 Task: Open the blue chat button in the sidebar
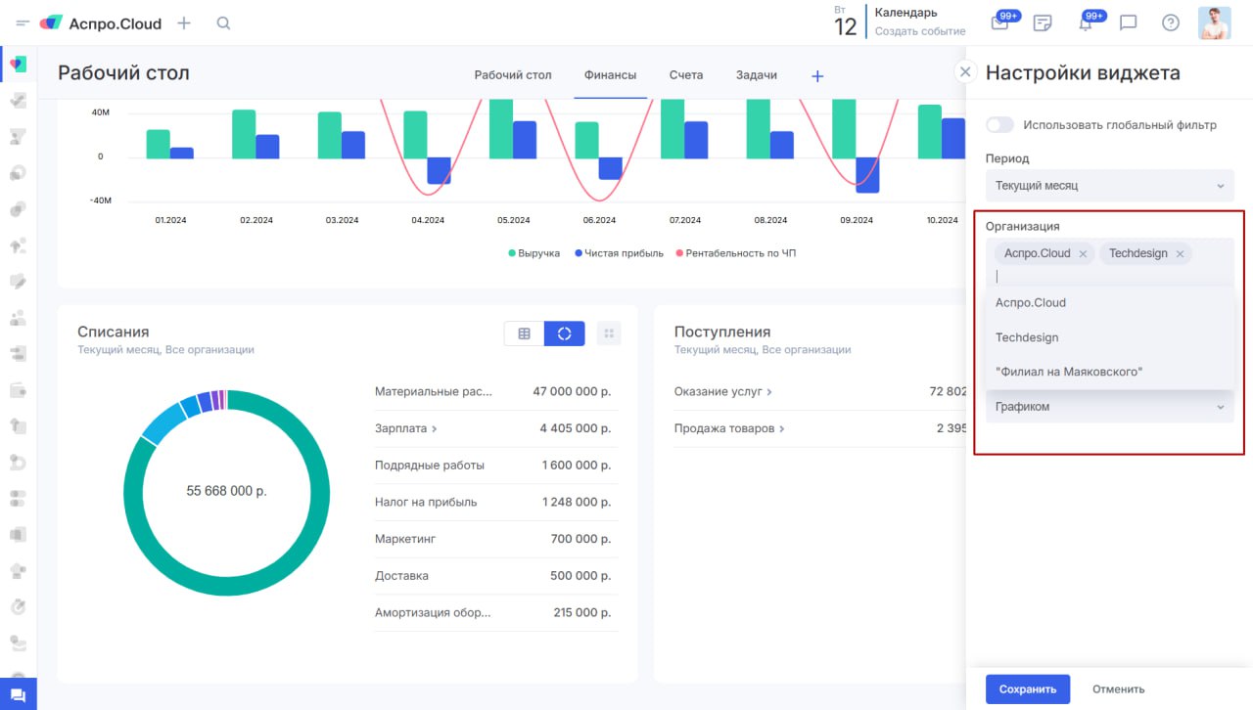click(x=18, y=693)
